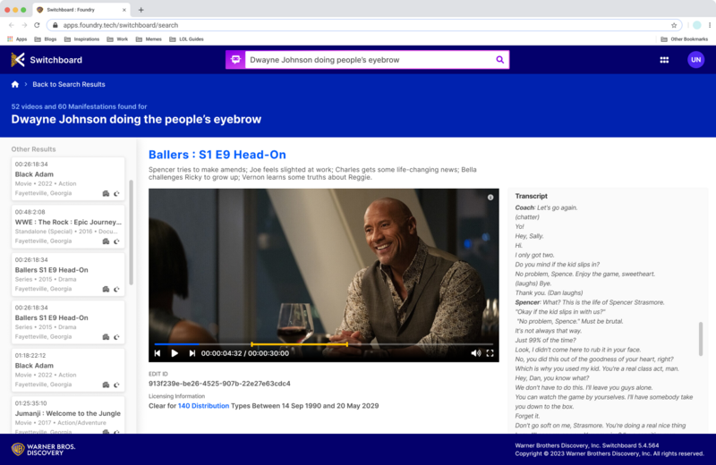Open the Other Bookmarks folder
The width and height of the screenshot is (716, 465).
[x=685, y=39]
